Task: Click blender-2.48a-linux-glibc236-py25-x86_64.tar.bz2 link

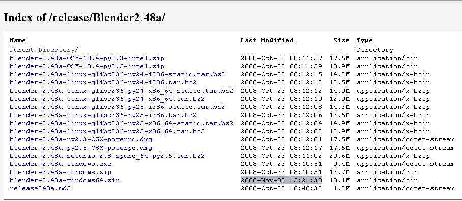Action: point(107,131)
